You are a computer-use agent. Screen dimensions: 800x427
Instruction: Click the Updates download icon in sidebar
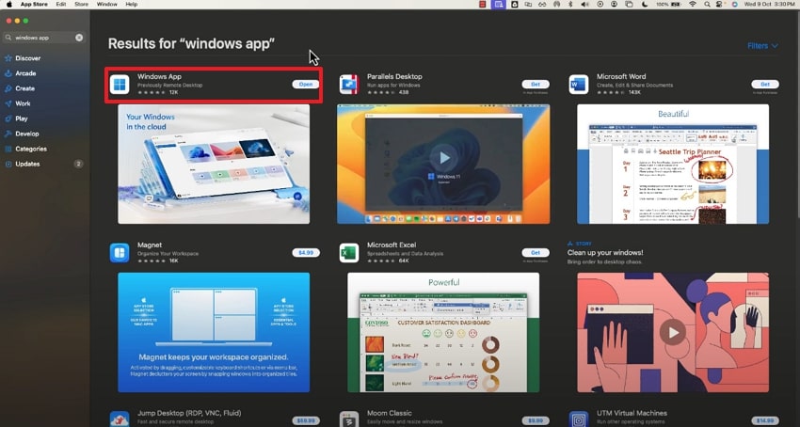point(8,164)
